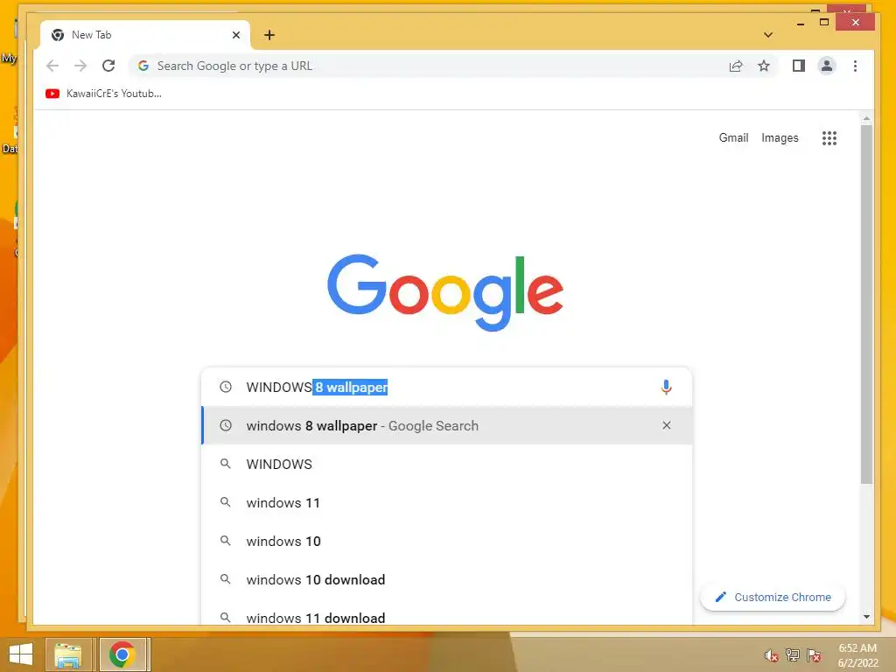Choose the windows 11 download suggestion

pyautogui.click(x=447, y=613)
